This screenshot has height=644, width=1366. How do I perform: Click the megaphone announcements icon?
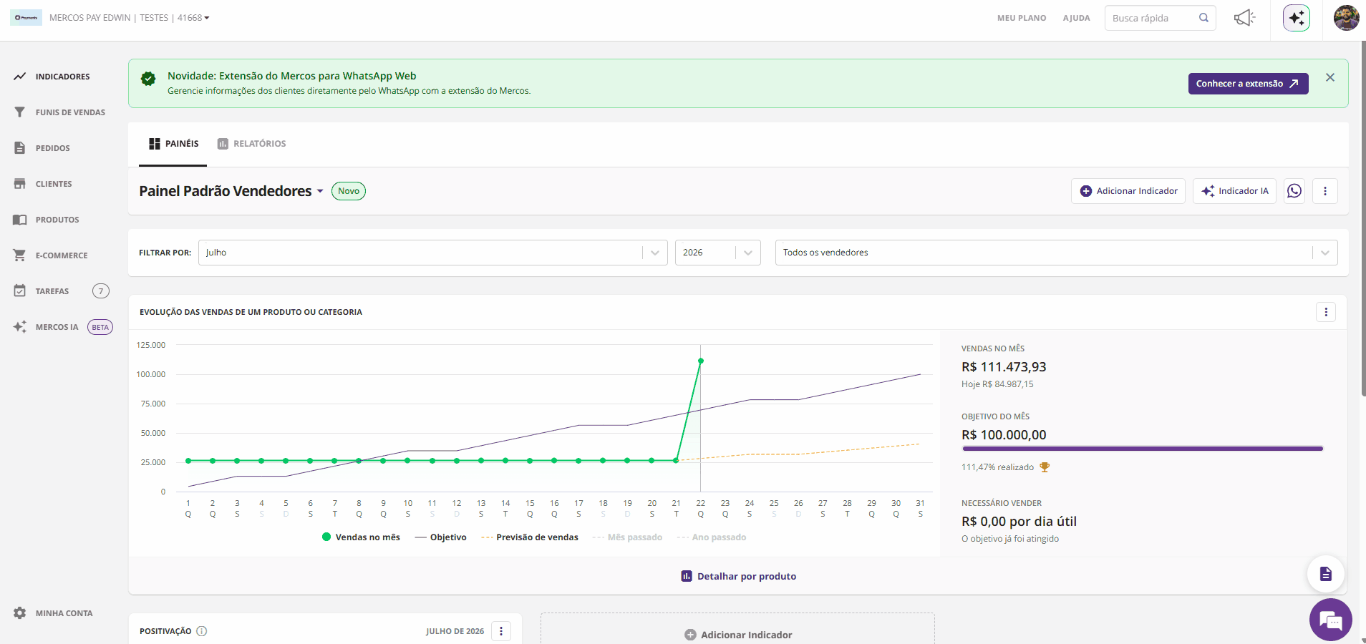(1244, 18)
